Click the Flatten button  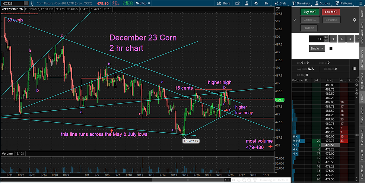(x=309, y=28)
